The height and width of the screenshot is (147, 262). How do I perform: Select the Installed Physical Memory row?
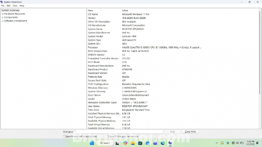173,113
